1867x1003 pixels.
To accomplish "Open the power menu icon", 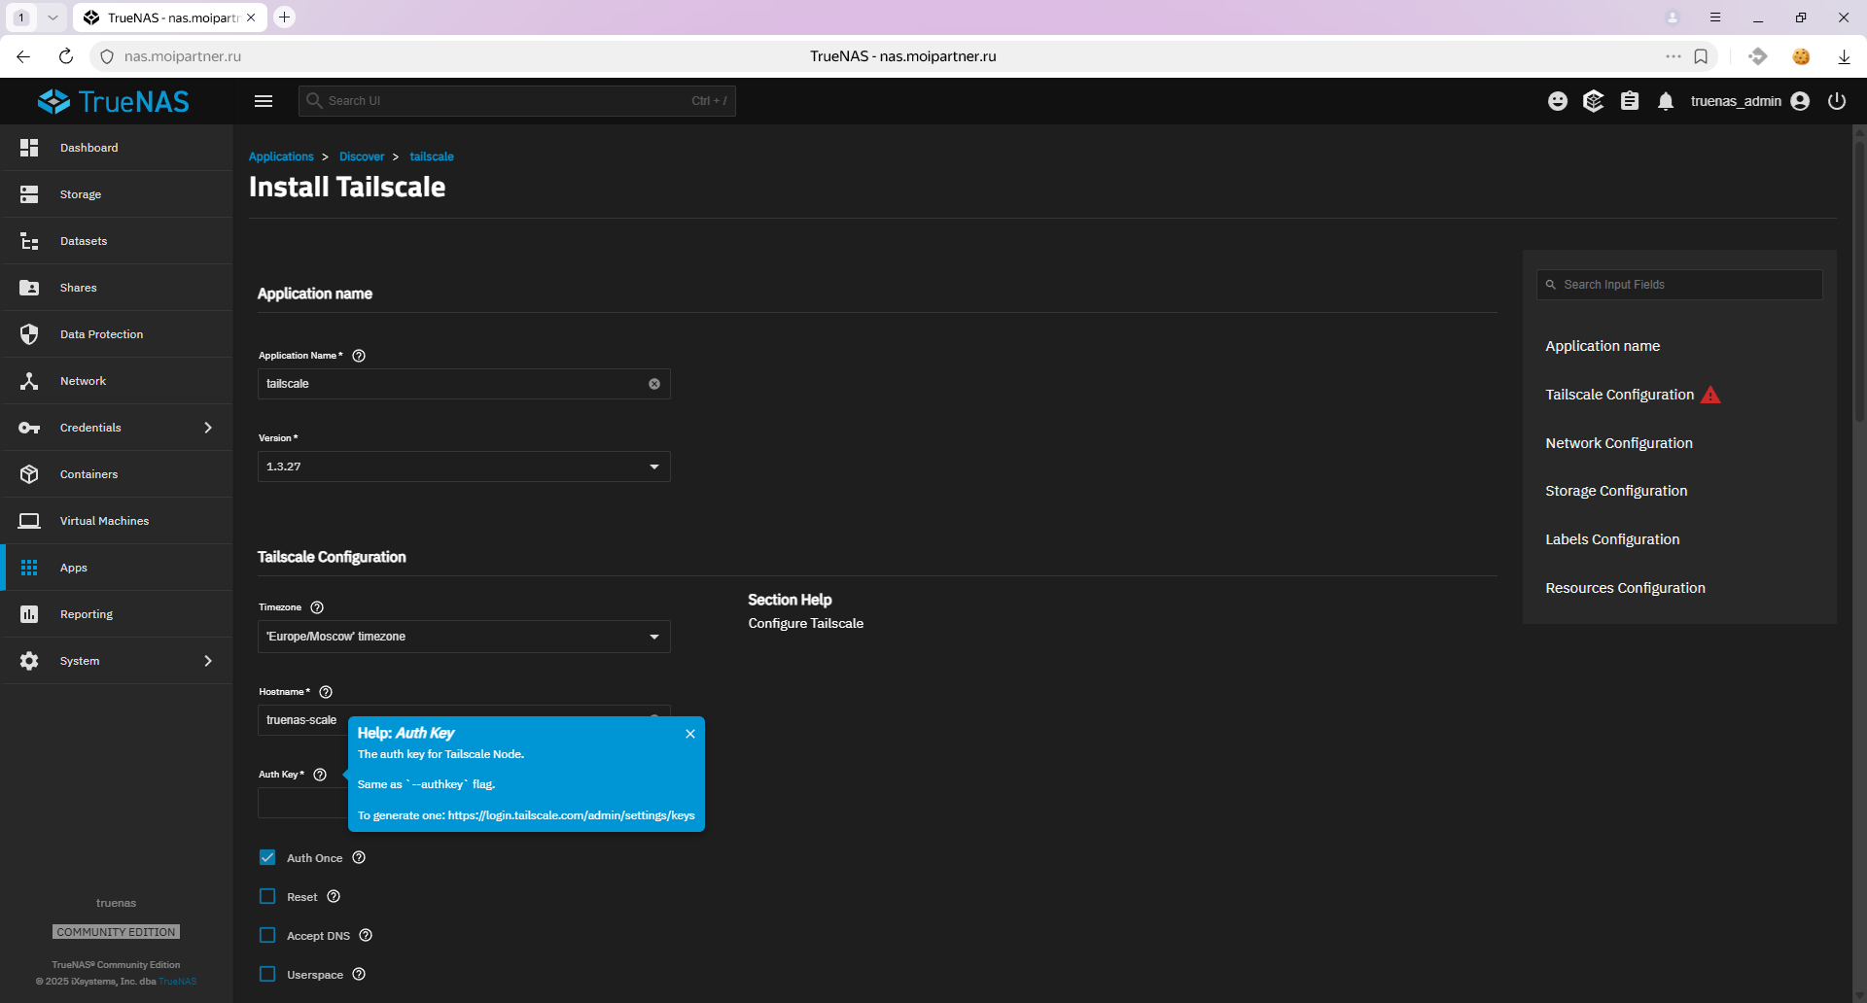I will 1837,101.
